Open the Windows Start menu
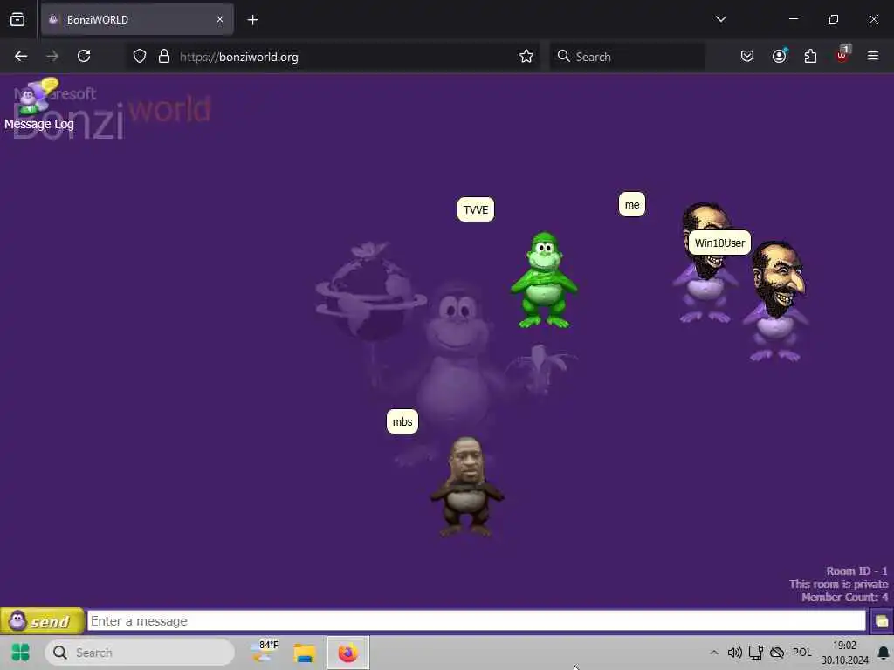 click(x=21, y=653)
